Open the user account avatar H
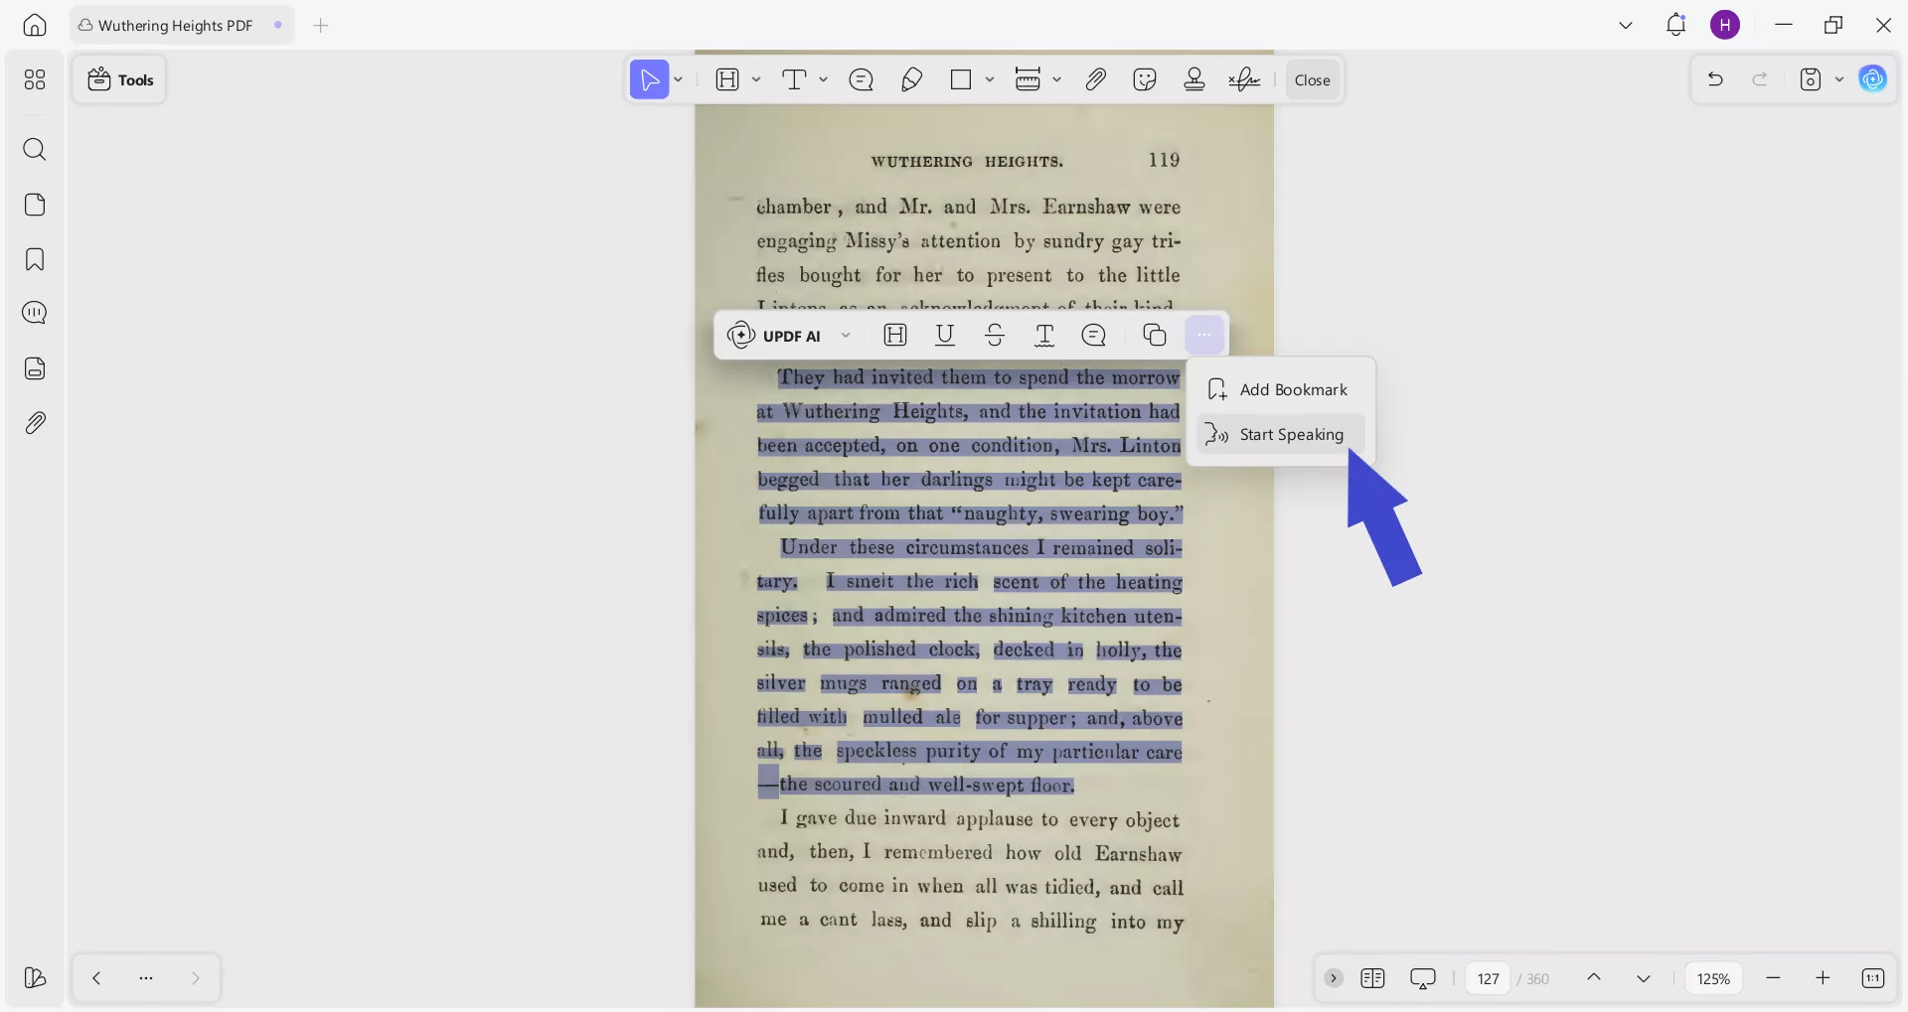Viewport: 1908px width, 1012px height. 1725,25
